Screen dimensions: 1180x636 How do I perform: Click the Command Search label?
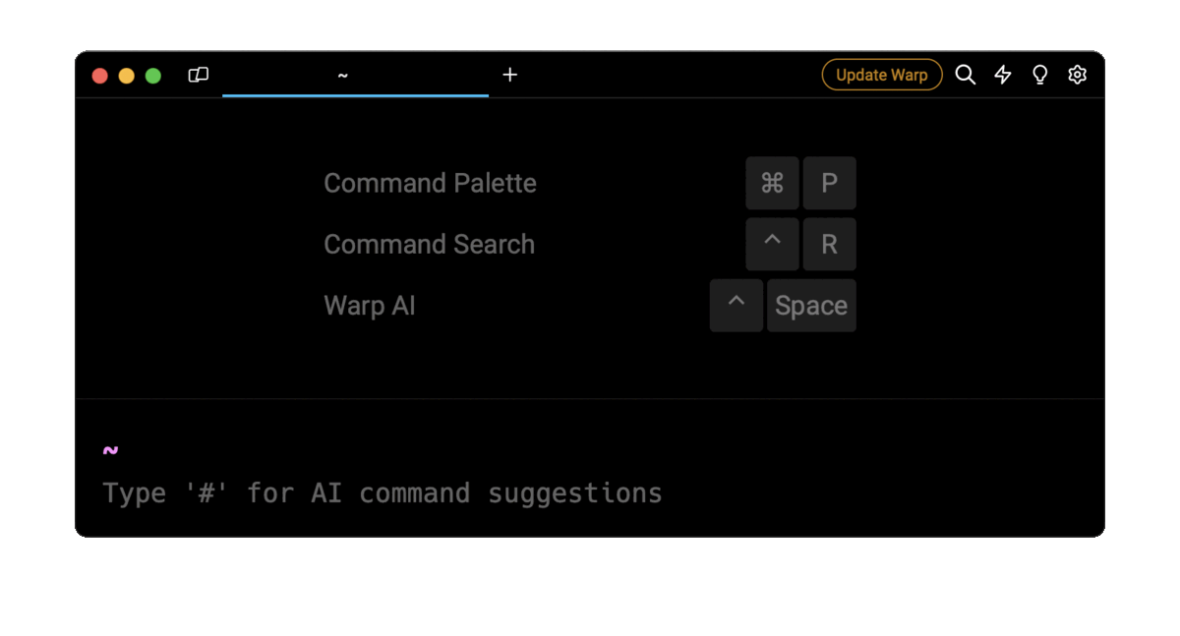[x=429, y=244]
